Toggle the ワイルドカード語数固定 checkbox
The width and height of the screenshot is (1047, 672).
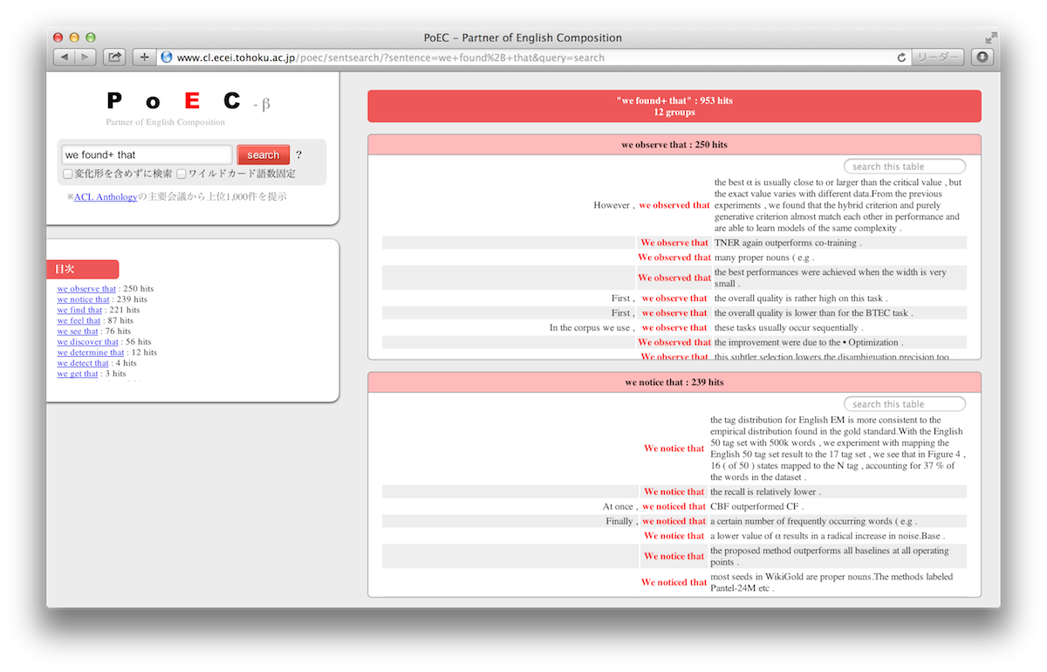(181, 174)
